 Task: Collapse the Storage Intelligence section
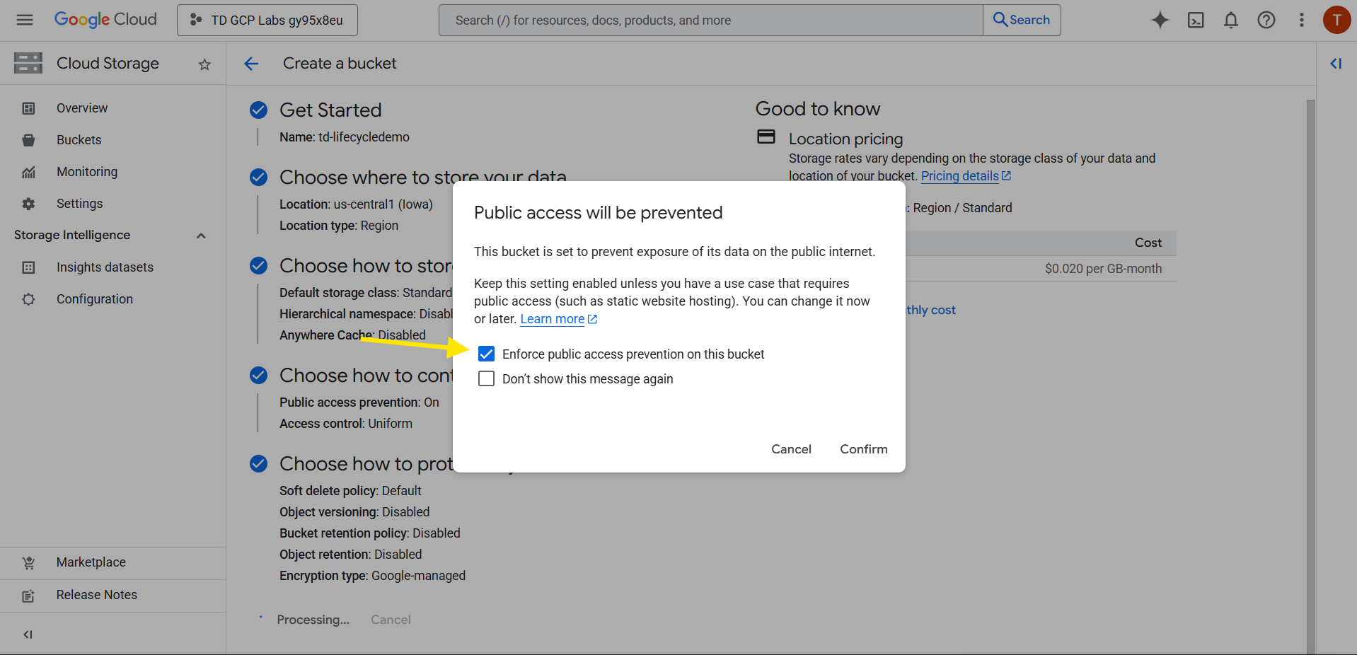pos(201,236)
